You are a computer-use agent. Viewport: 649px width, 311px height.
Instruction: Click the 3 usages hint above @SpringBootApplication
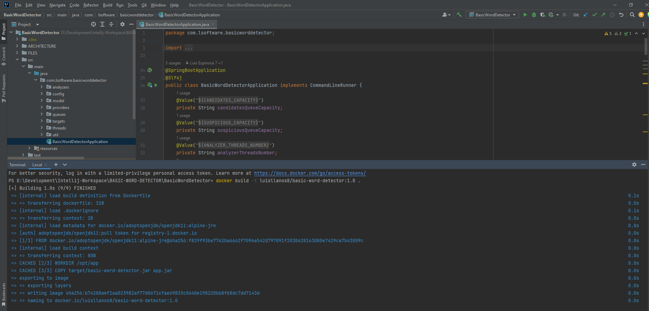(173, 63)
